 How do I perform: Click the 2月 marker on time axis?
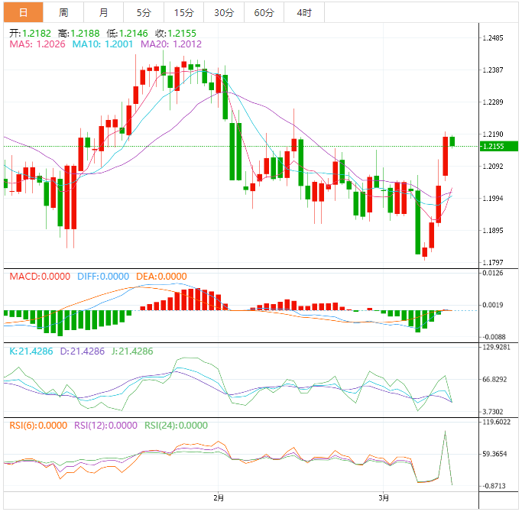(219, 499)
